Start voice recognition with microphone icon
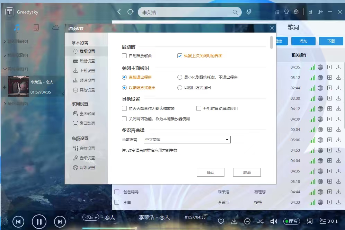 [x=249, y=12]
